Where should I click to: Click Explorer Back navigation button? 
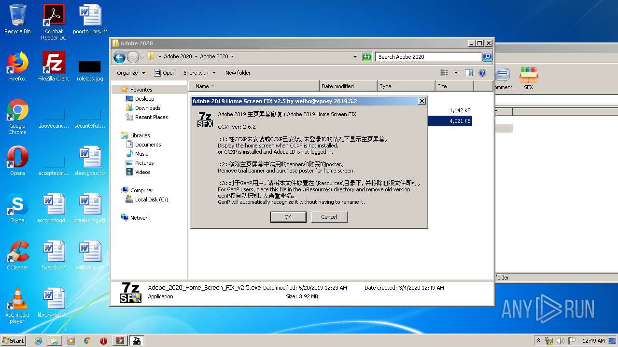coord(119,57)
